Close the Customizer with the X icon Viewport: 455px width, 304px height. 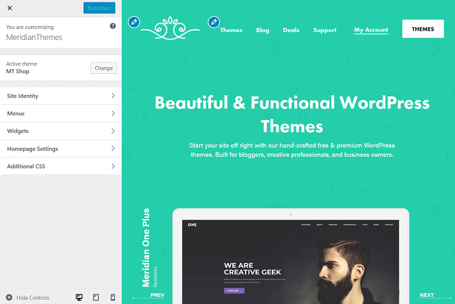pyautogui.click(x=10, y=8)
